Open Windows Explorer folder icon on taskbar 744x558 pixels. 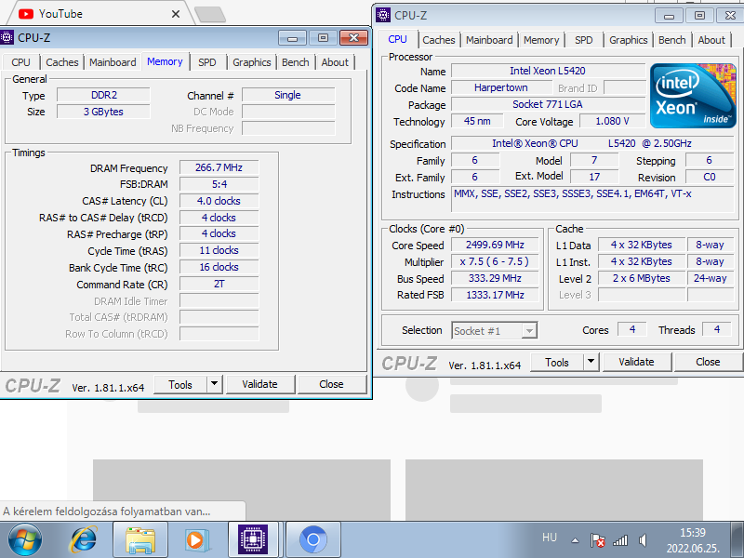pos(140,540)
